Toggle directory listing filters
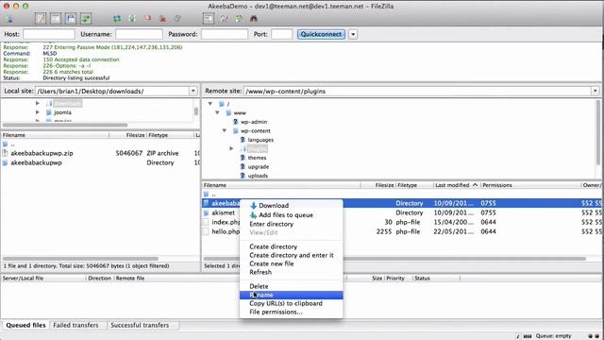The height and width of the screenshot is (340, 604). tap(209, 19)
